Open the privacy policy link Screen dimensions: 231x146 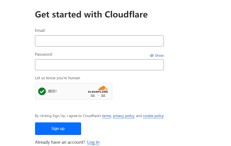click(124, 116)
